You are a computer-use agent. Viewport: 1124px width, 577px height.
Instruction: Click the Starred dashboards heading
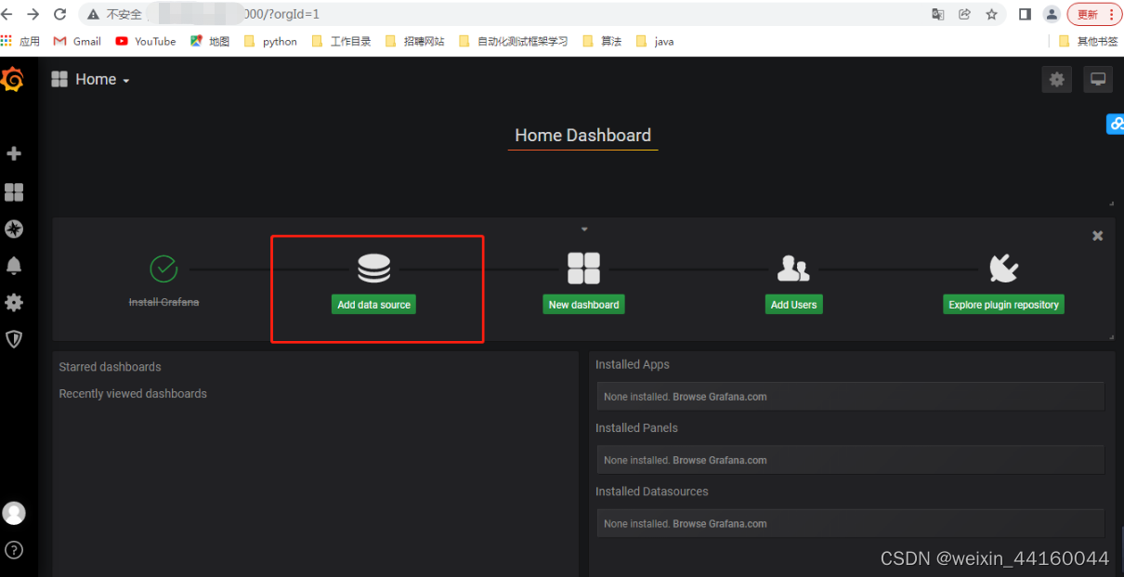click(x=110, y=367)
